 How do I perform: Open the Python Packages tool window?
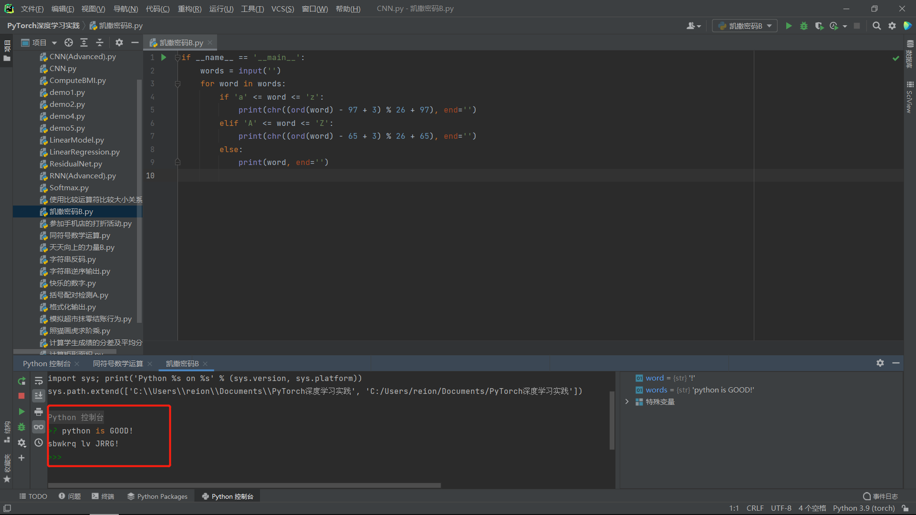pyautogui.click(x=157, y=496)
